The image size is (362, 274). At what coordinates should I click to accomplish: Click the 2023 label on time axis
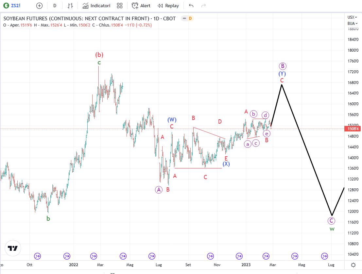tap(246, 265)
